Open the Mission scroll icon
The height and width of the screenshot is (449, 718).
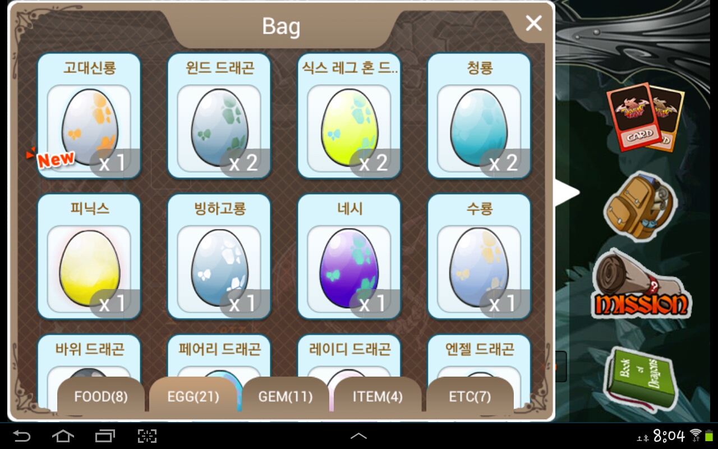pos(641,285)
